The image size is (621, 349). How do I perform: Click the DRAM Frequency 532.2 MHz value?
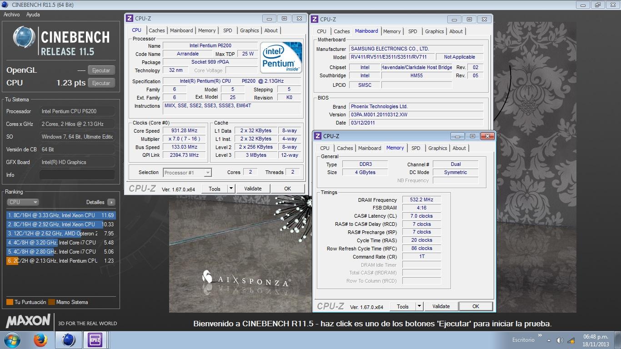(421, 200)
